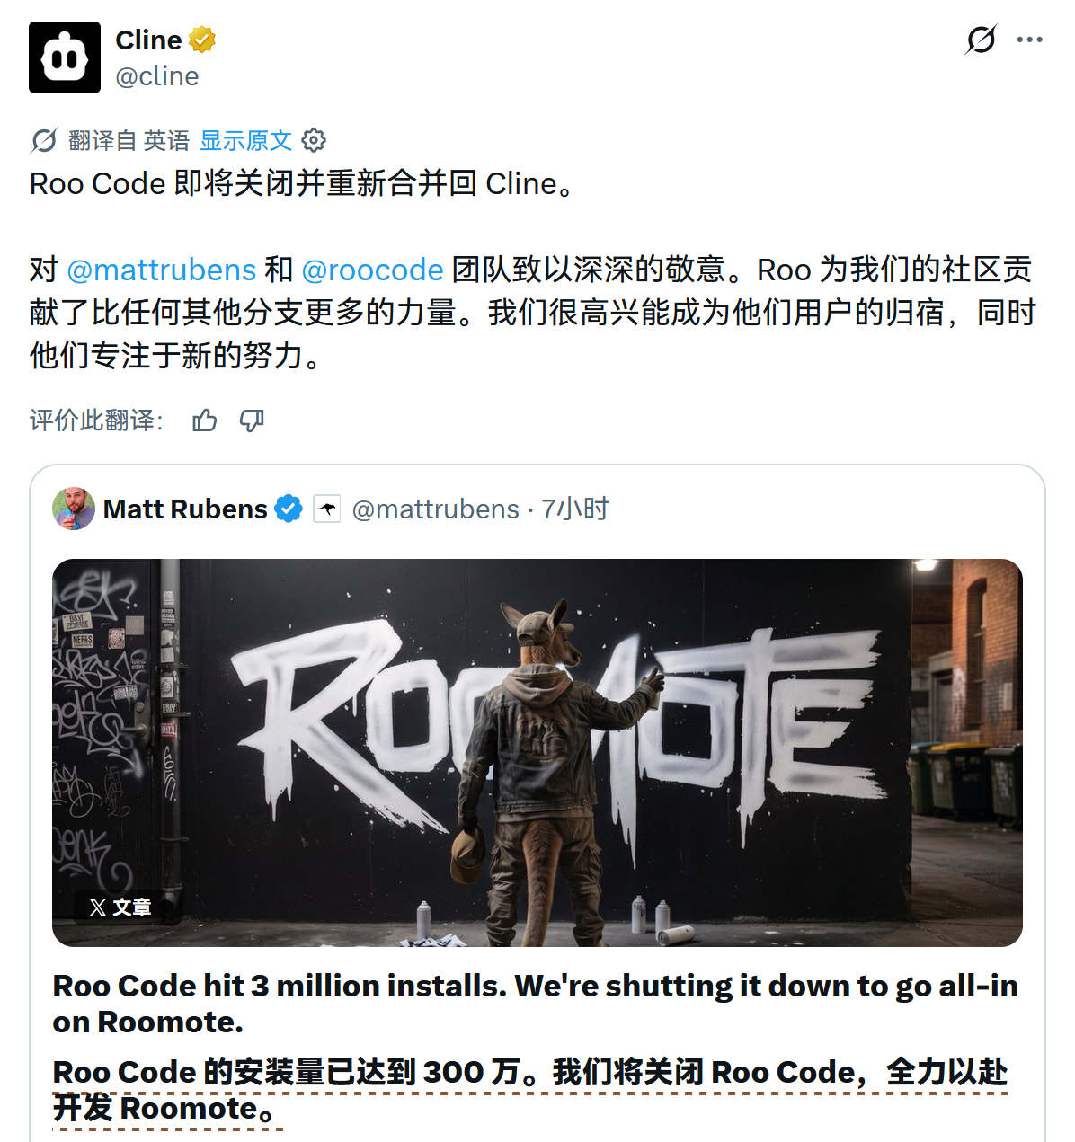This screenshot has width=1075, height=1142.
Task: Click Matt Rubens' blue verified checkmark
Action: [288, 509]
